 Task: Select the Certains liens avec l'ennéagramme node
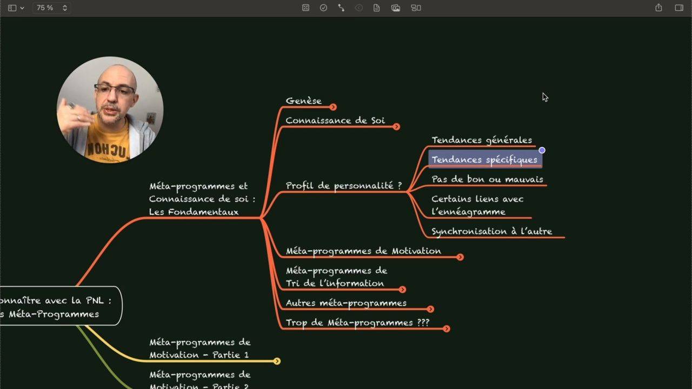tap(477, 205)
